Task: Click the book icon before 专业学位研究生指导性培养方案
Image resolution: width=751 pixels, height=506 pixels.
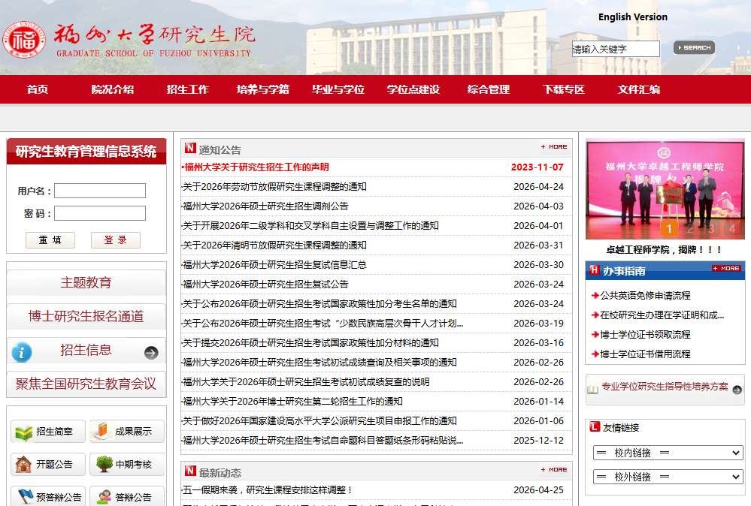Action: click(x=592, y=390)
